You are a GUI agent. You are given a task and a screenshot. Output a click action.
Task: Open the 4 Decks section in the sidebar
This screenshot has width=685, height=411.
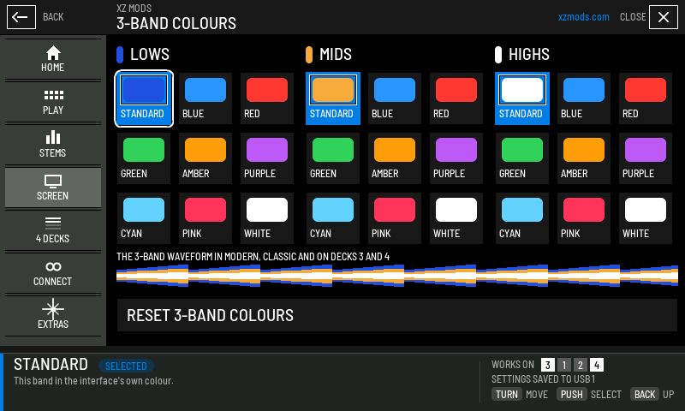tap(53, 230)
